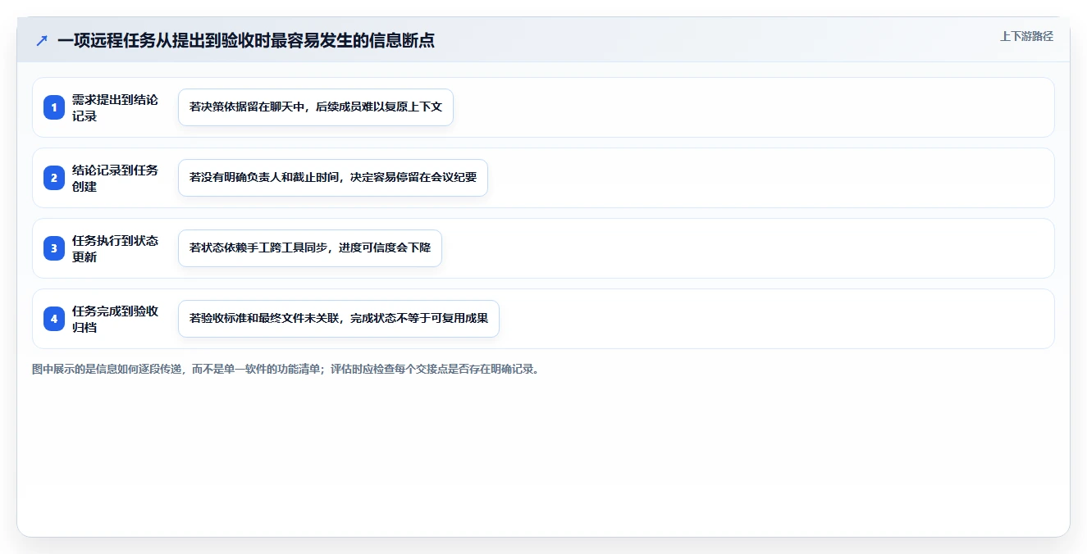Click the number 3 step badge
This screenshot has height=554, width=1087.
[54, 248]
